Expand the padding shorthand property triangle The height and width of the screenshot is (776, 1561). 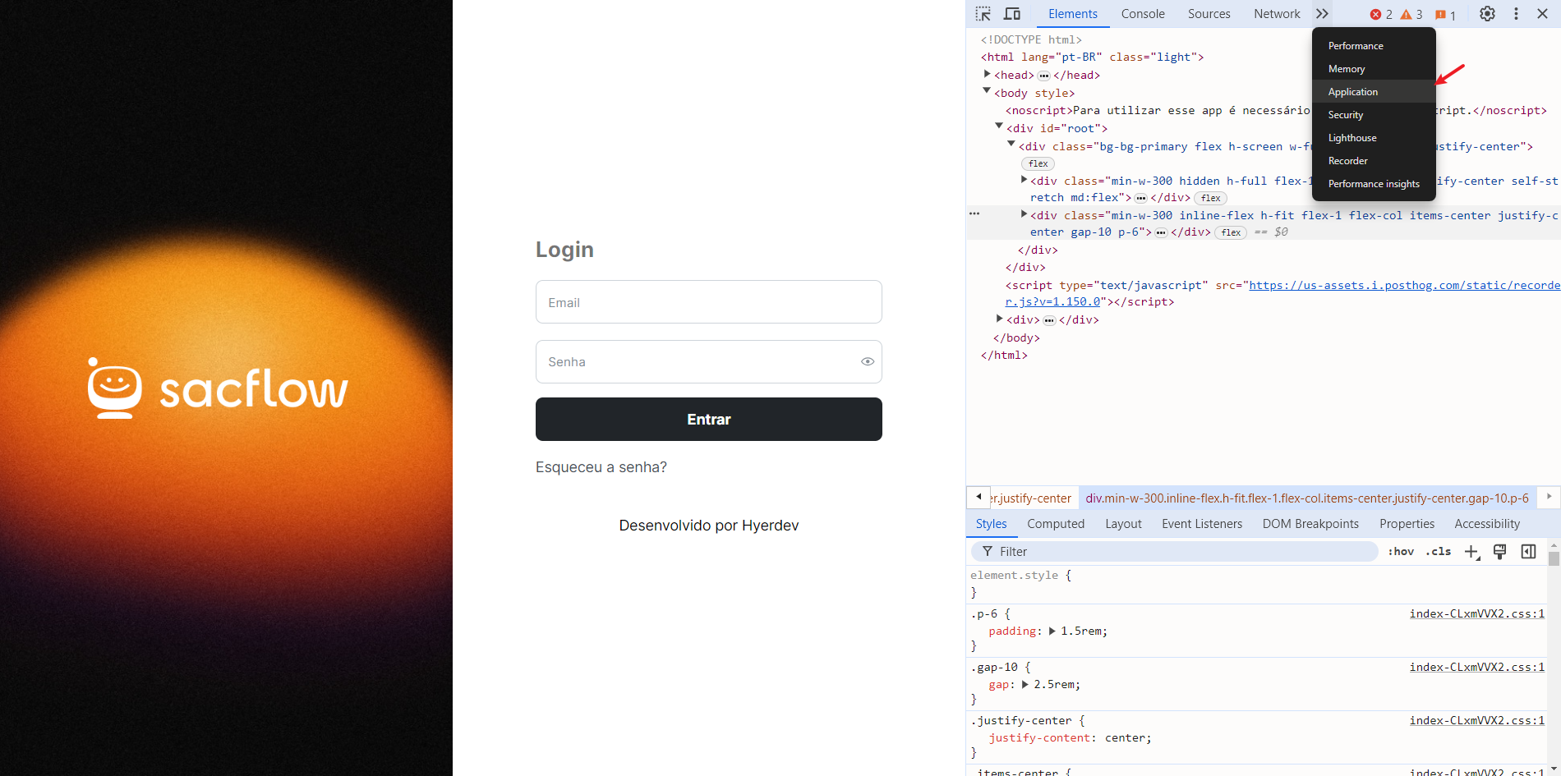coord(1052,631)
